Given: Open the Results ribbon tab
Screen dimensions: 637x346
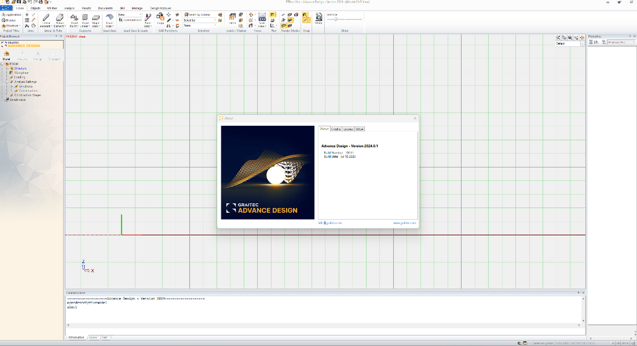Looking at the screenshot, I should 86,8.
